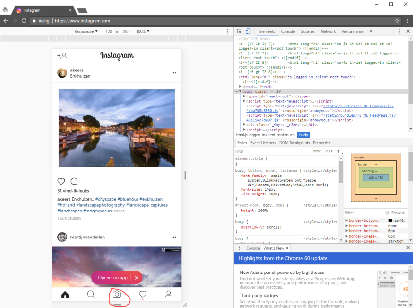
Task: Open the DOM Breakpoints pane
Action: 294,143
